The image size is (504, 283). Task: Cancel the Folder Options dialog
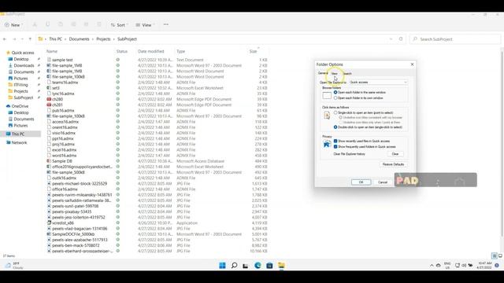coord(383,182)
